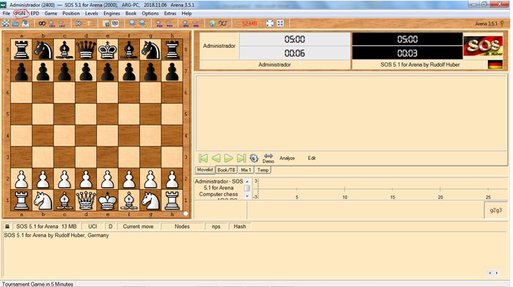Click the new game chessboard toolbar icon
513x287 pixels.
pos(6,24)
